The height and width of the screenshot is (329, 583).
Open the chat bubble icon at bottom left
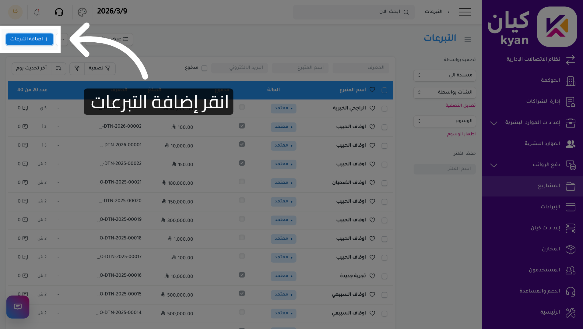[18, 307]
